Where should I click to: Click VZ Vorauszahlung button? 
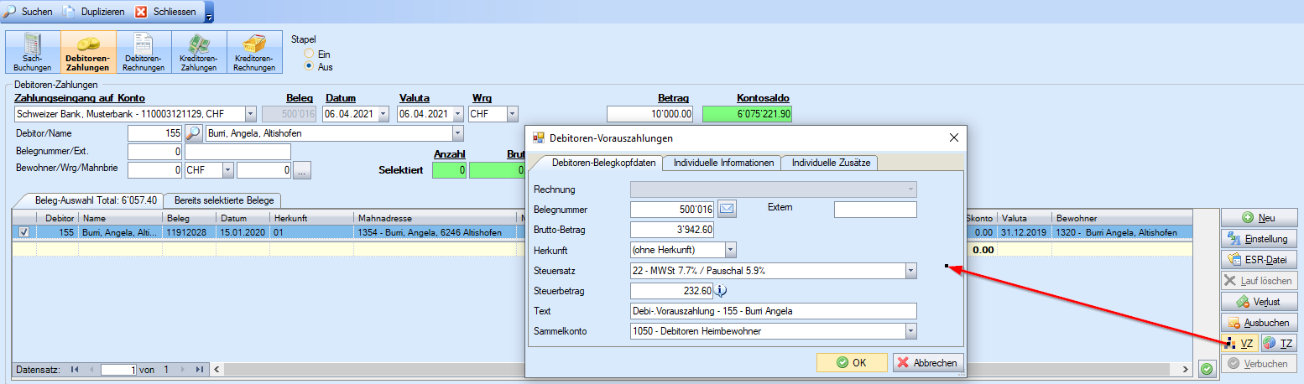[x=1239, y=344]
